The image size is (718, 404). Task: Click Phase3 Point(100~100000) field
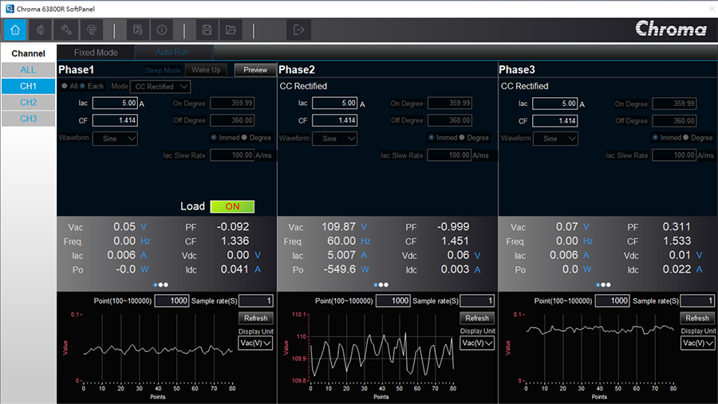pos(612,300)
